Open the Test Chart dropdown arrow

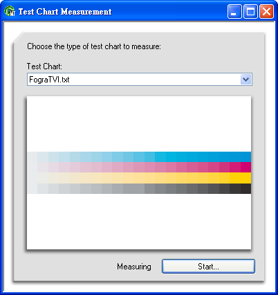[245, 80]
